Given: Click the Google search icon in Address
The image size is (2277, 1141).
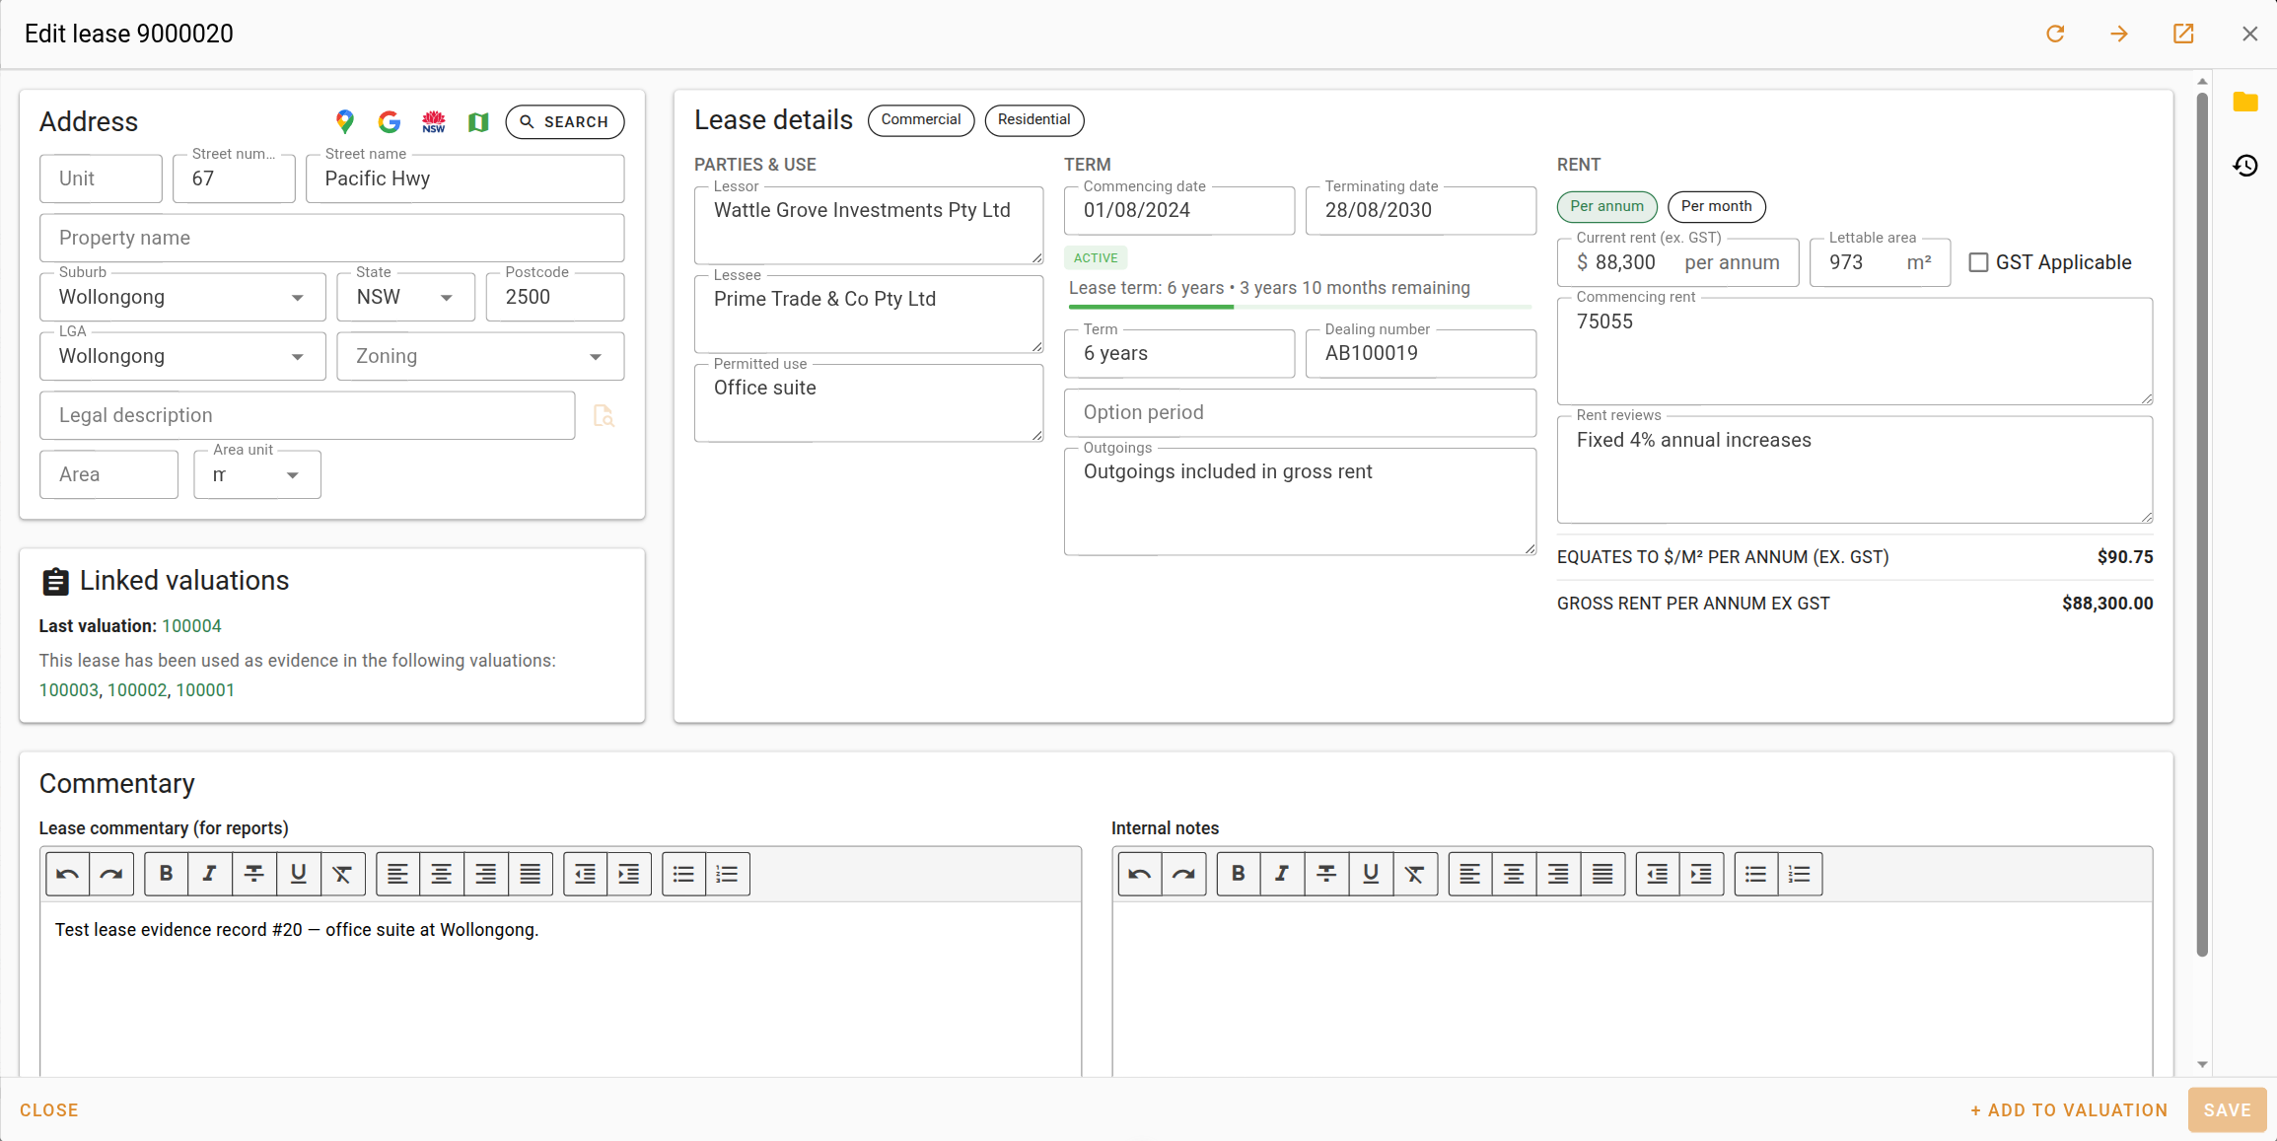Looking at the screenshot, I should pos(390,121).
